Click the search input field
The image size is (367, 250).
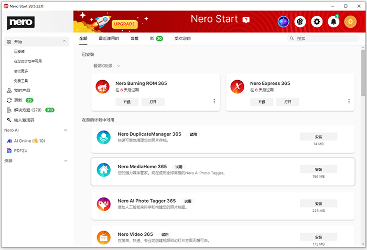point(323,38)
